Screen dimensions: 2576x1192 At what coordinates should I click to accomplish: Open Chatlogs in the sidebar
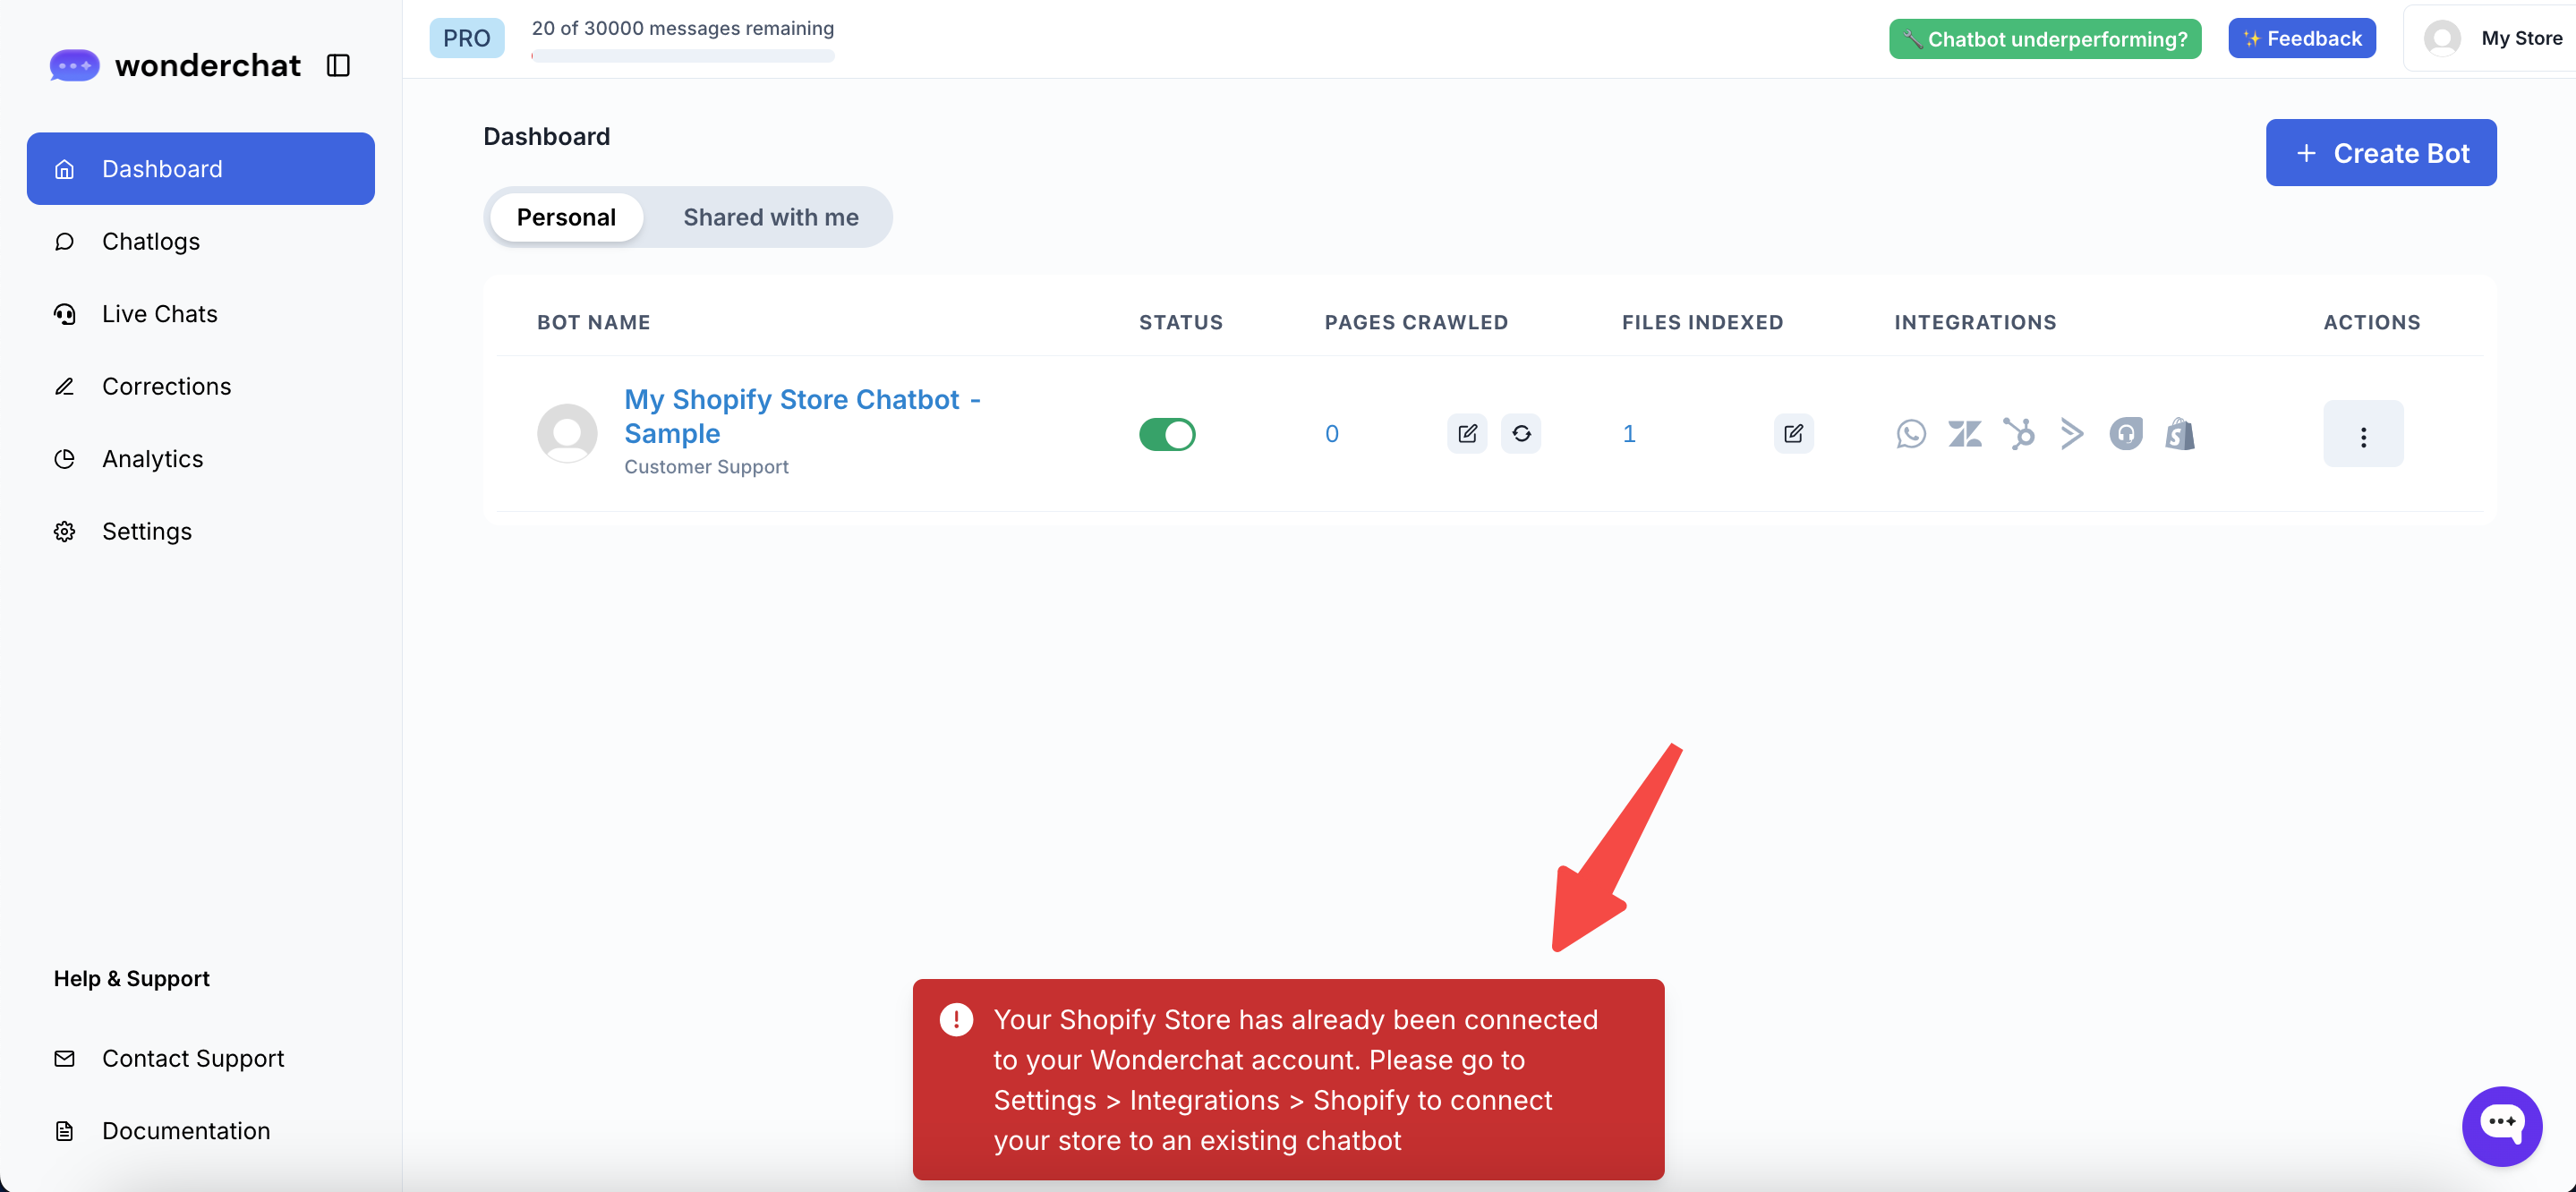151,241
